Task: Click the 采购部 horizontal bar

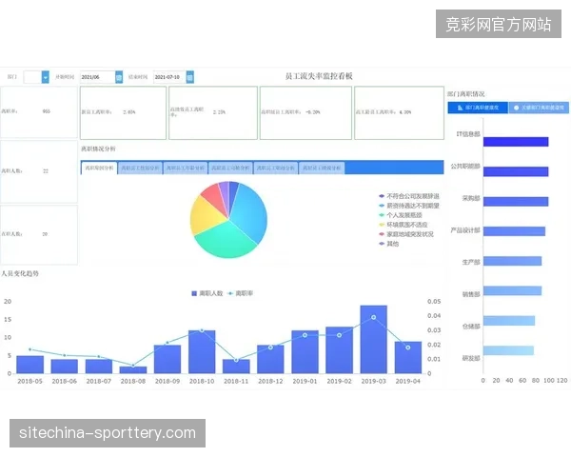Action: tap(516, 202)
